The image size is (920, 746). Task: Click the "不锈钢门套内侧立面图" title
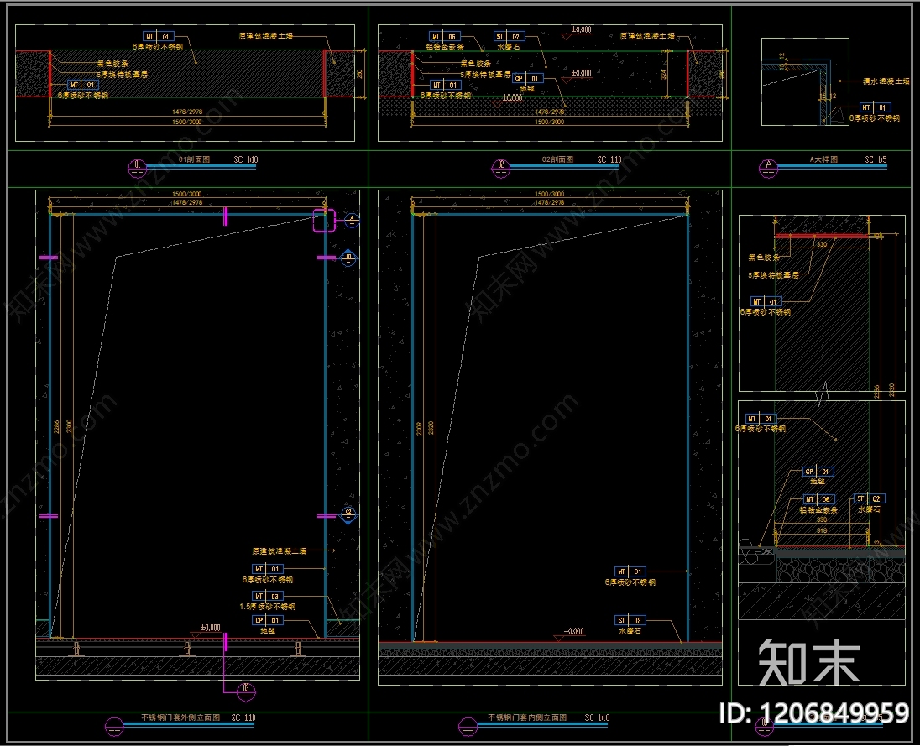[527, 717]
